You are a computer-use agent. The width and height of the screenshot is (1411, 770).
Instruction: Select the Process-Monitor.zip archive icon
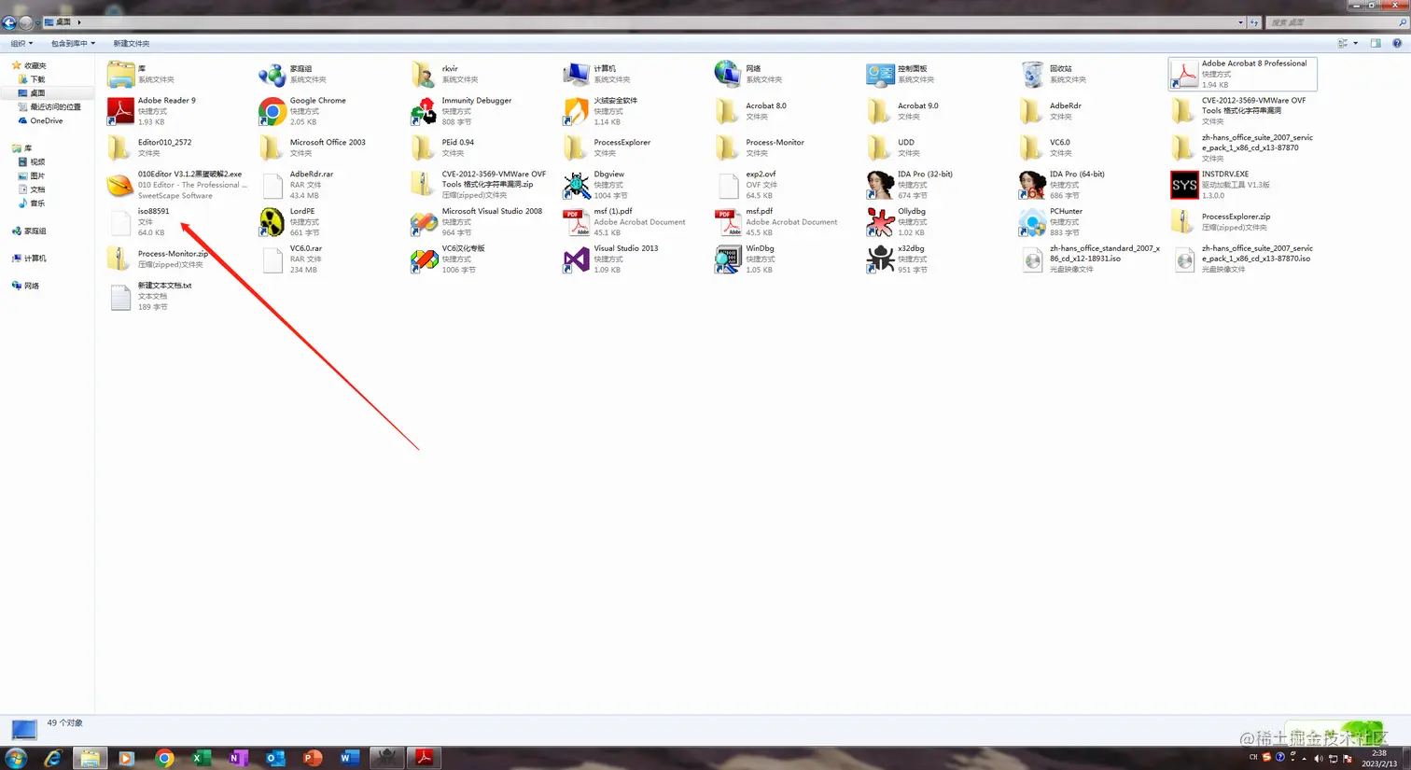point(120,259)
